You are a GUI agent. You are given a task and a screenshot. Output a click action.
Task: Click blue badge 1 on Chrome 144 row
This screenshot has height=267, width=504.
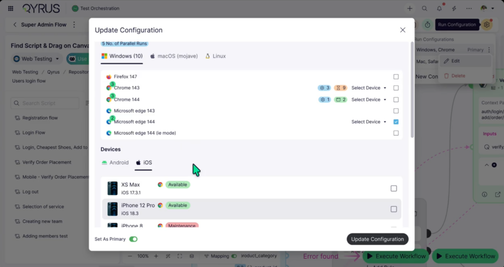click(324, 100)
